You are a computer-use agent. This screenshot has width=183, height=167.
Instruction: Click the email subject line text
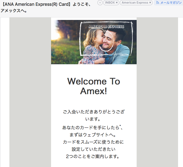click(46, 7)
